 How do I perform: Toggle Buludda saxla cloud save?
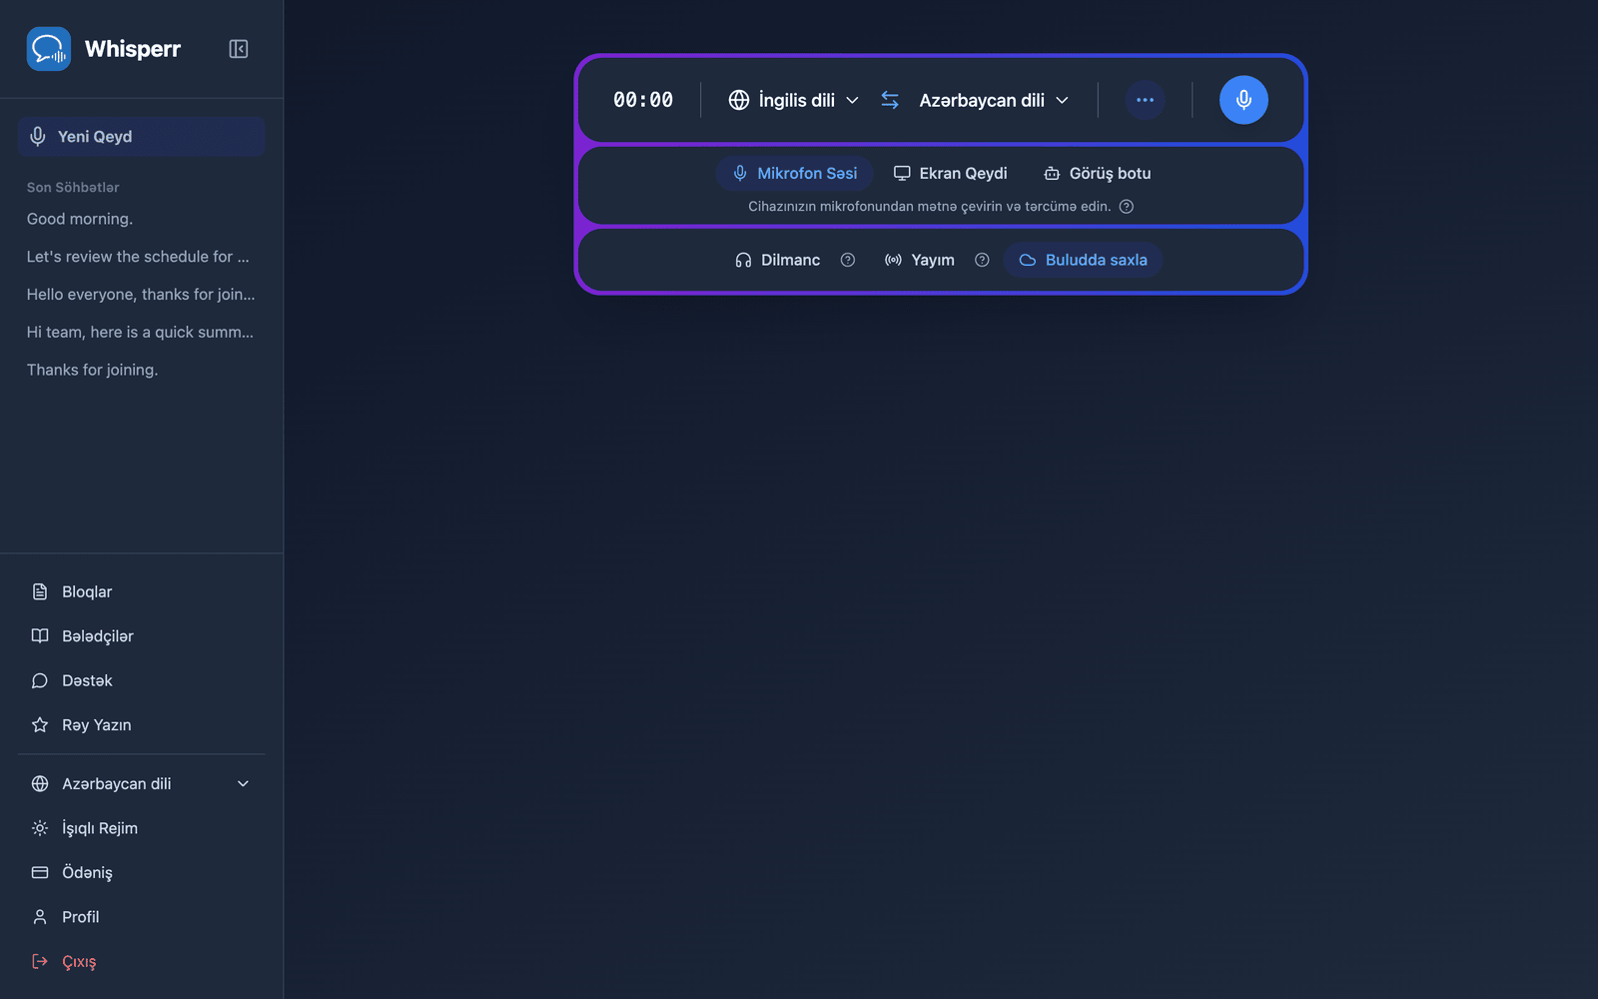(x=1083, y=260)
